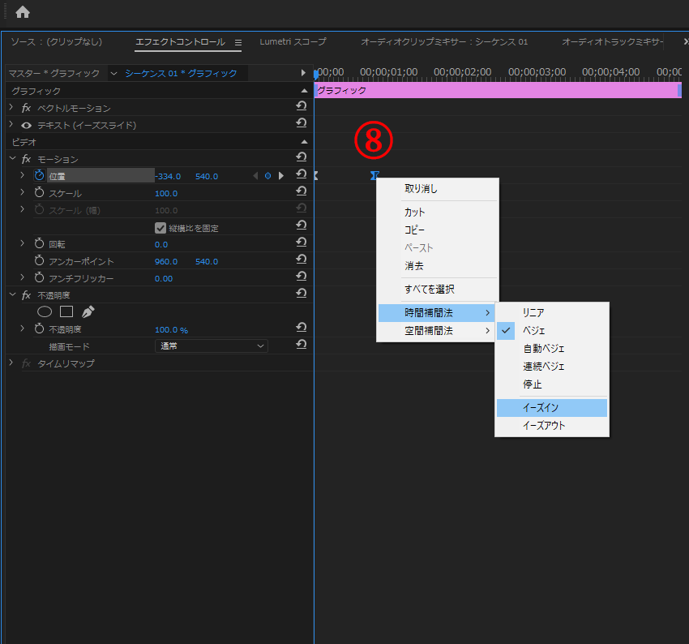Collapse the ビデオ section
Viewport: 689px width, 644px height.
pos(304,142)
